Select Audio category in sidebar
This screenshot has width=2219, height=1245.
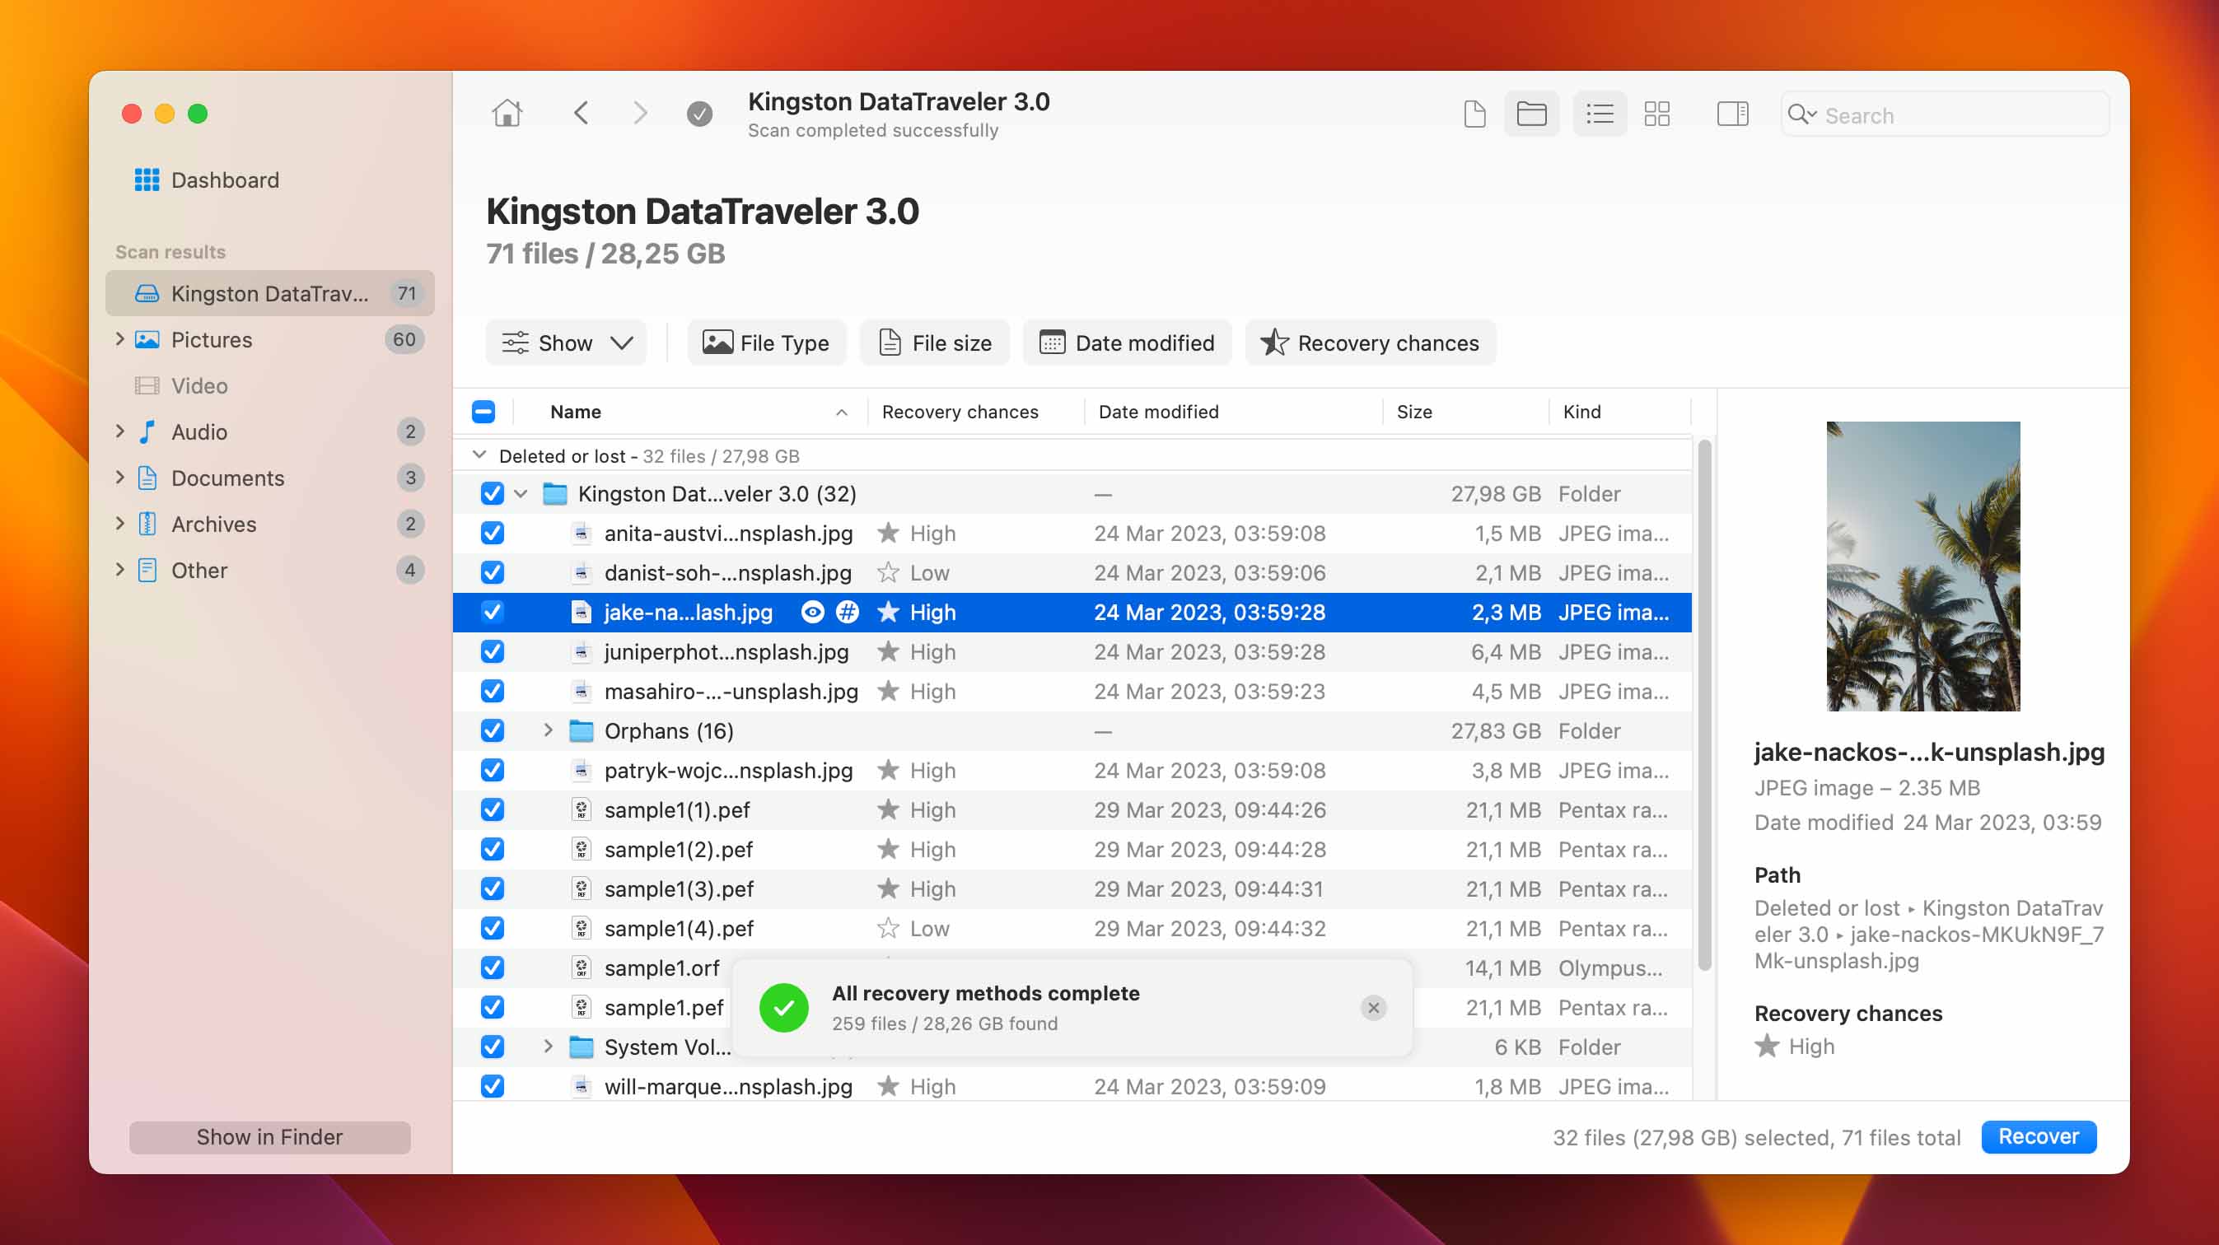click(x=199, y=431)
